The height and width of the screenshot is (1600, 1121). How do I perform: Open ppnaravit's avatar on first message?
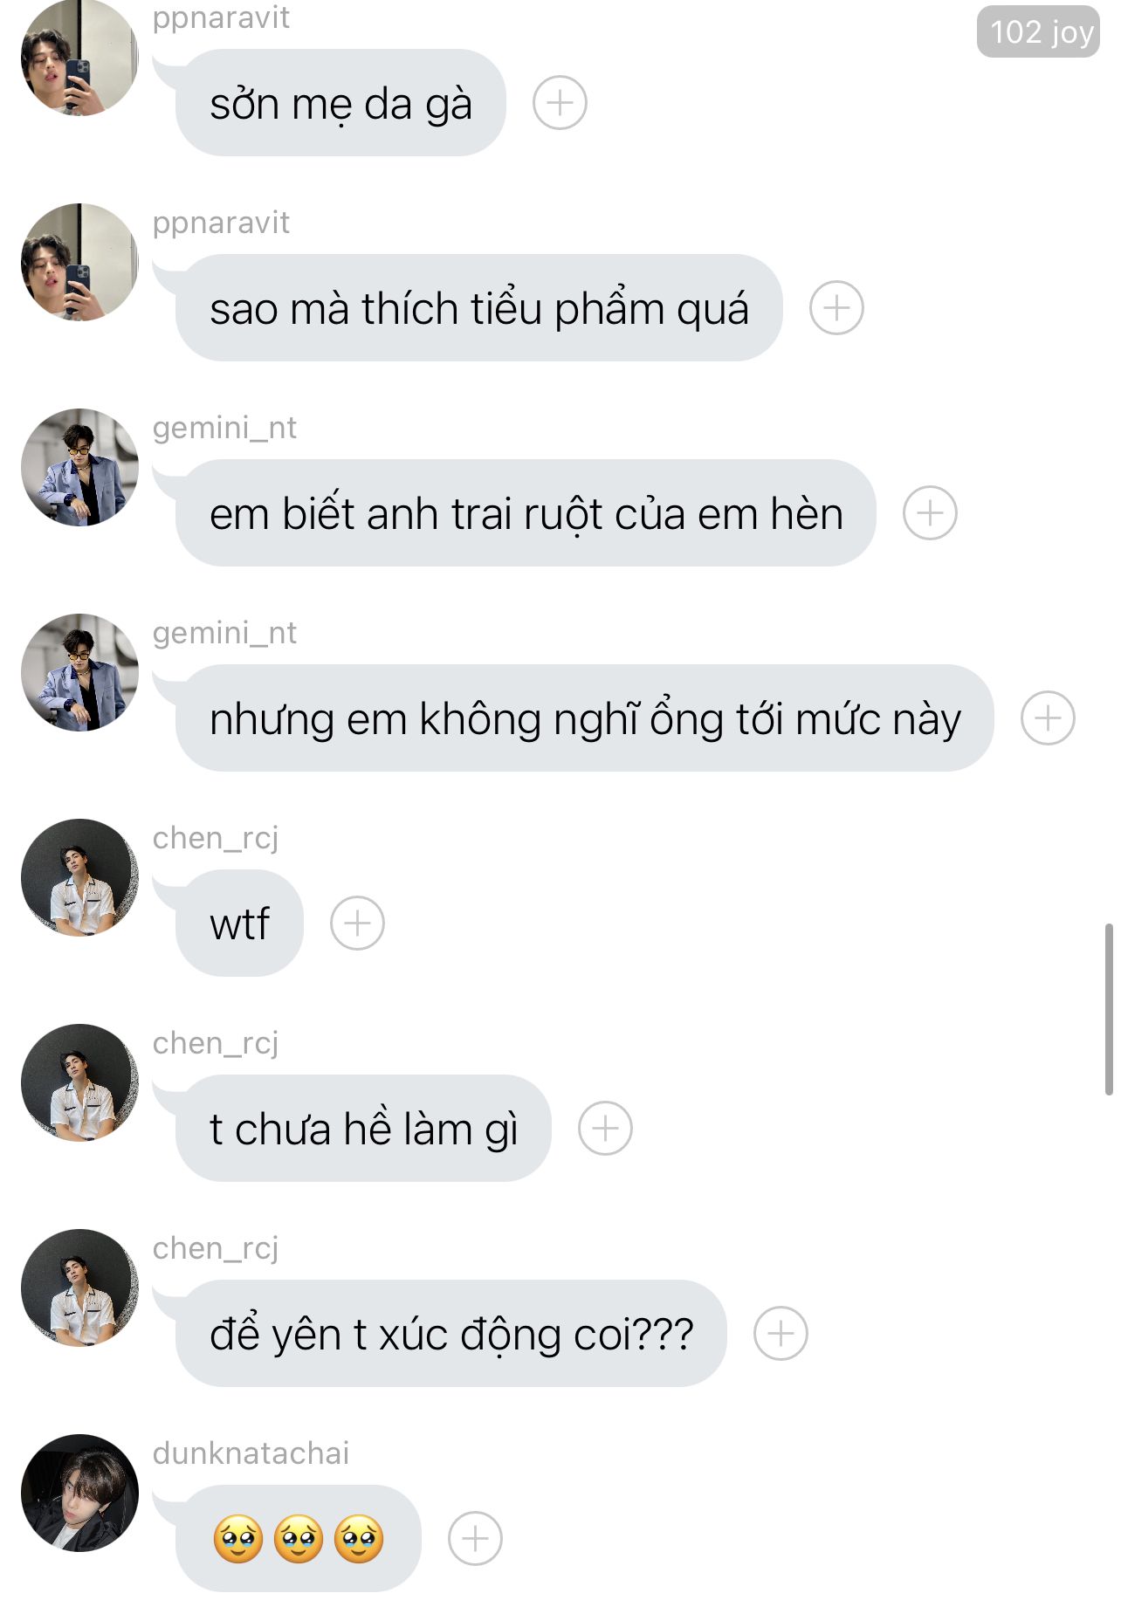pyautogui.click(x=79, y=58)
